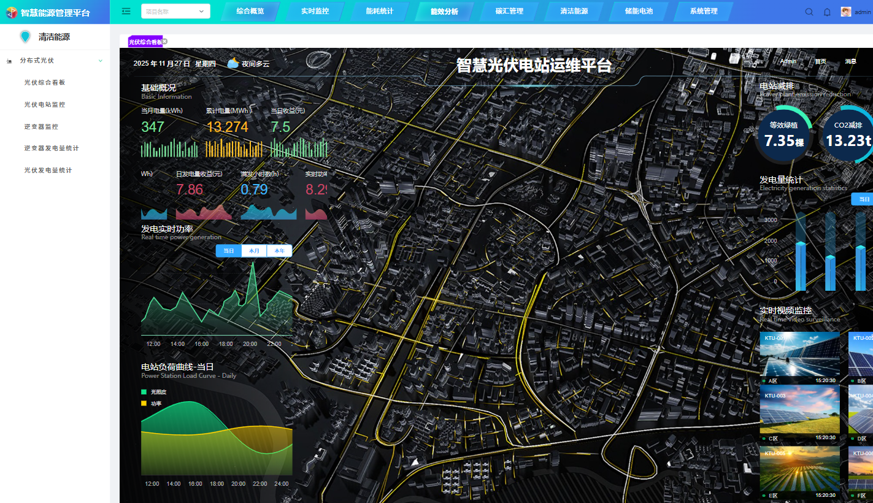Go to the 储能电池 navigation tab
Viewport: 873px width, 503px height.
point(639,11)
